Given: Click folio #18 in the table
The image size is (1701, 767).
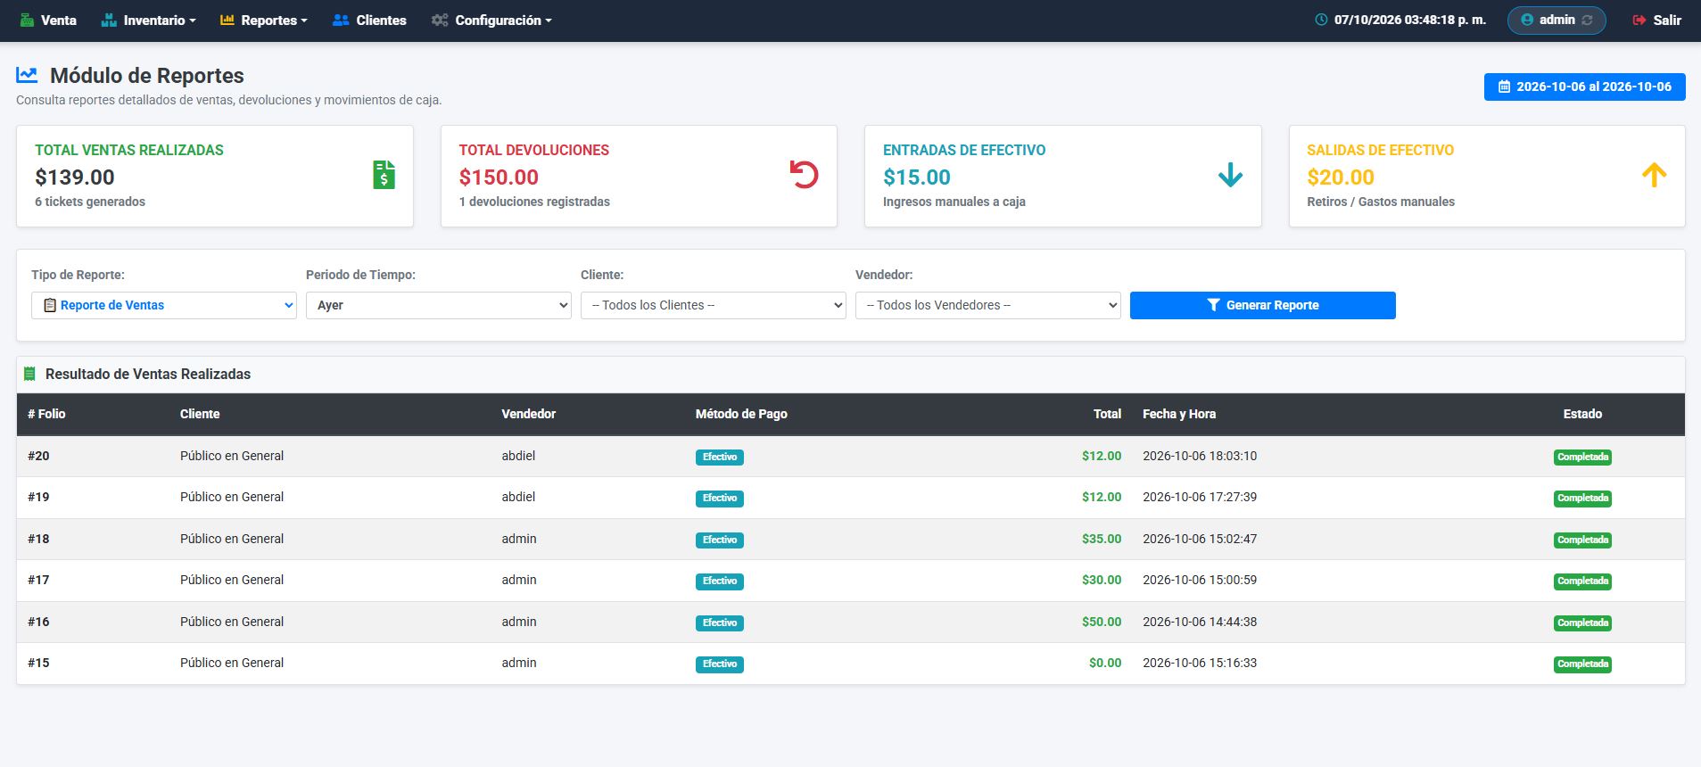Looking at the screenshot, I should 38,539.
